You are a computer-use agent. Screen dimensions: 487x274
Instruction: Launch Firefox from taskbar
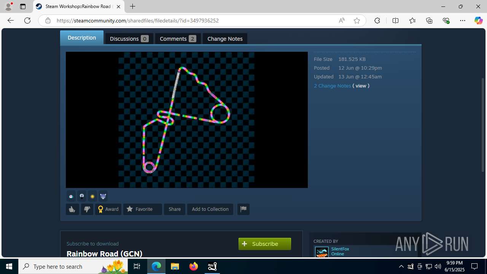[x=194, y=266]
